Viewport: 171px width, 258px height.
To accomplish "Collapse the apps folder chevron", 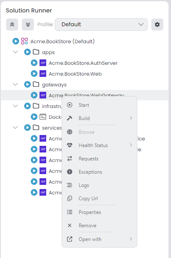I will click(x=15, y=52).
